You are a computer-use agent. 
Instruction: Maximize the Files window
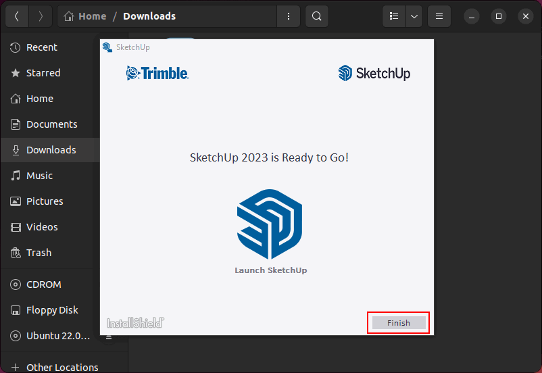[x=499, y=16]
